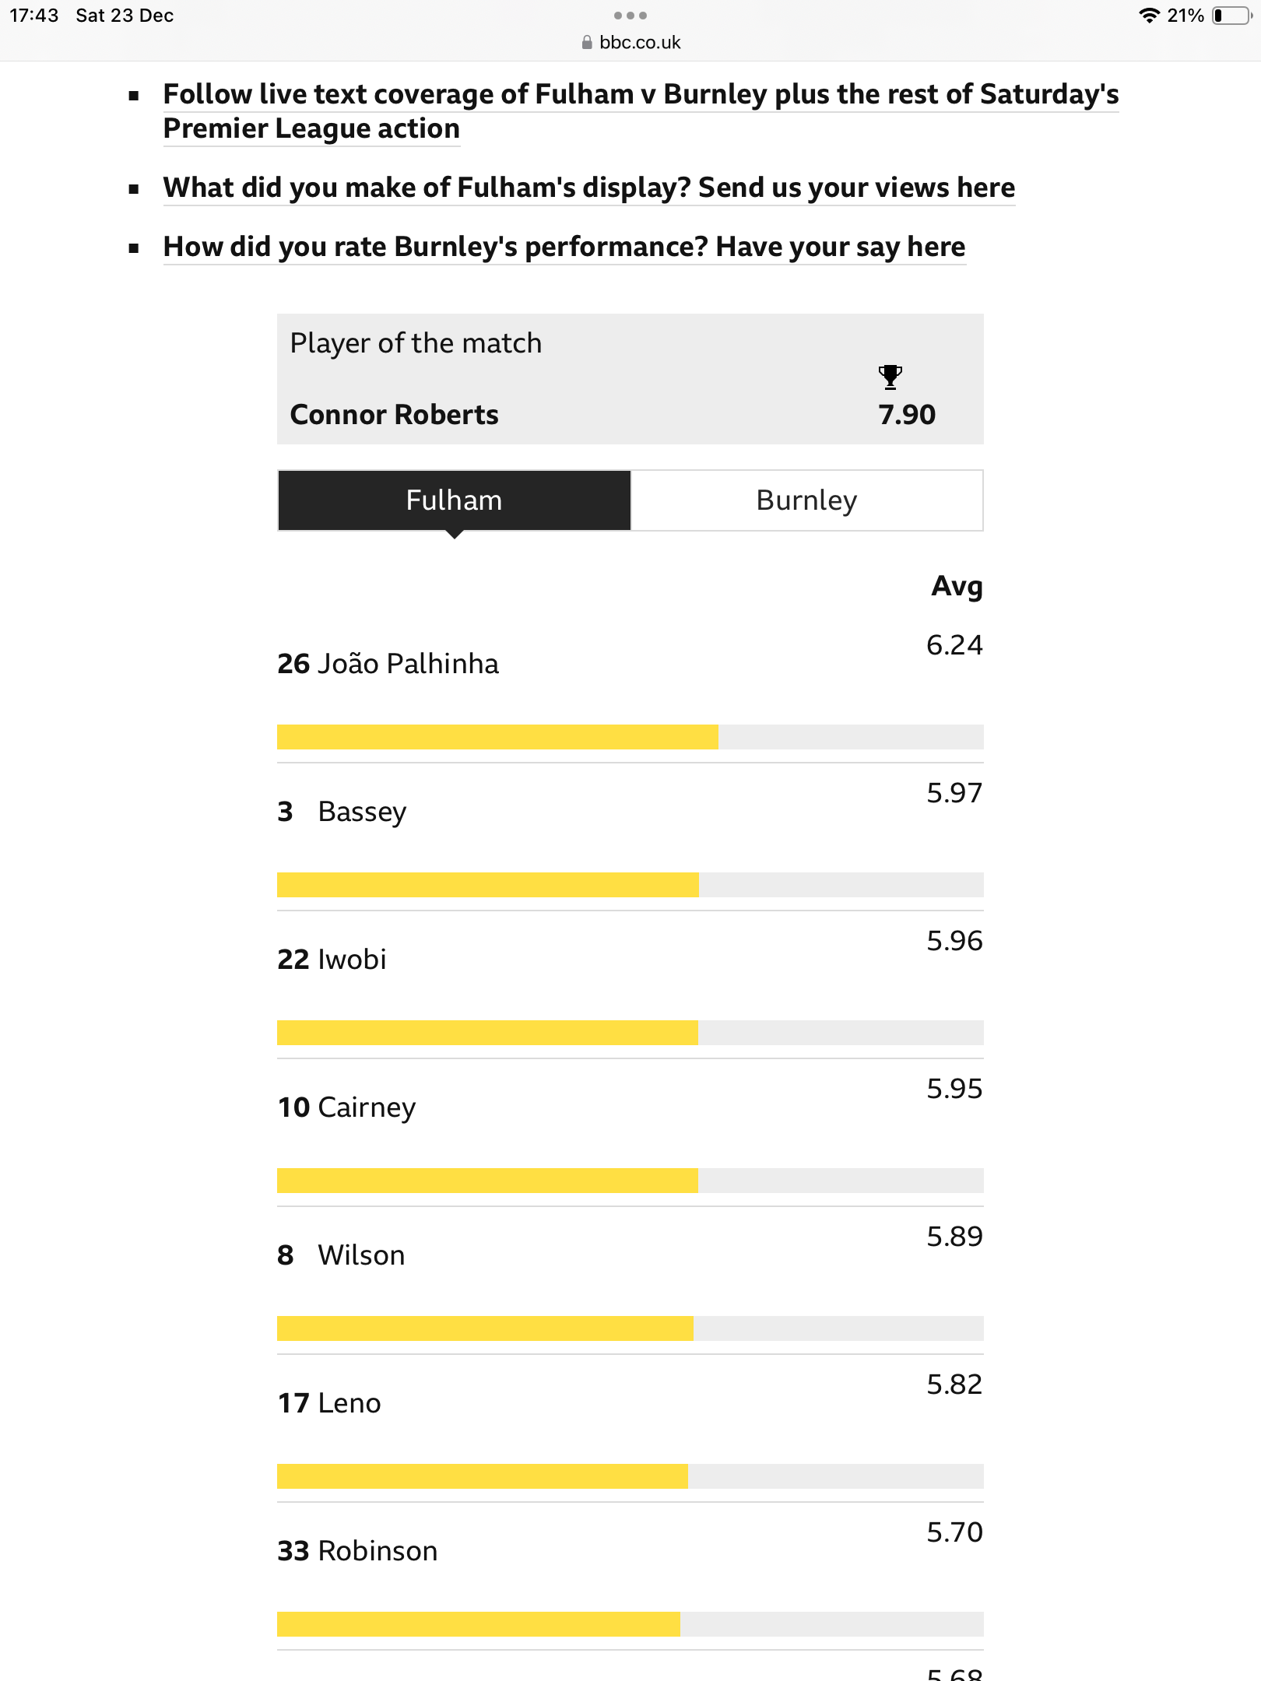Tap the Avg column header
The width and height of the screenshot is (1261, 1681).
point(957,586)
